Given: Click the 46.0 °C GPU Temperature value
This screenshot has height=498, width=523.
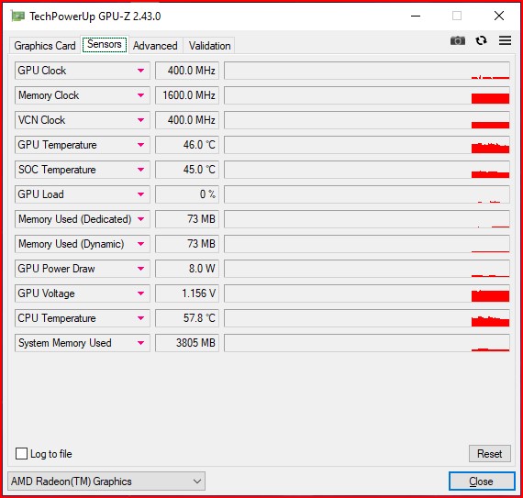Looking at the screenshot, I should click(187, 145).
